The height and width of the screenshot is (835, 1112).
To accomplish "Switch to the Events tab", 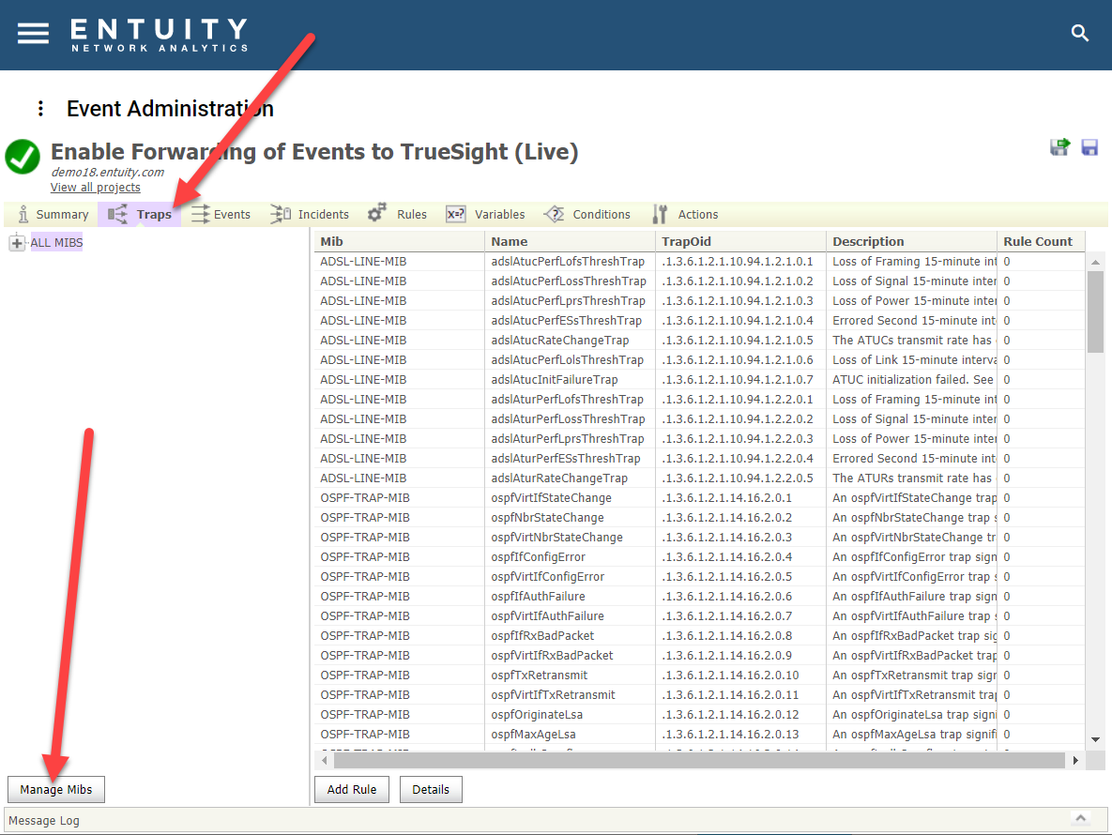I will 221,214.
